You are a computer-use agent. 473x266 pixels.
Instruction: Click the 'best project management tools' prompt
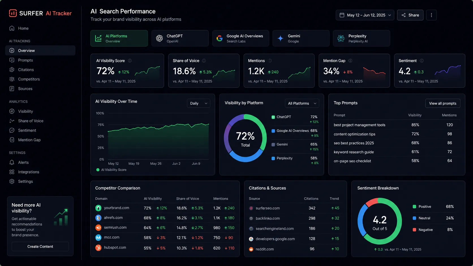click(x=359, y=125)
